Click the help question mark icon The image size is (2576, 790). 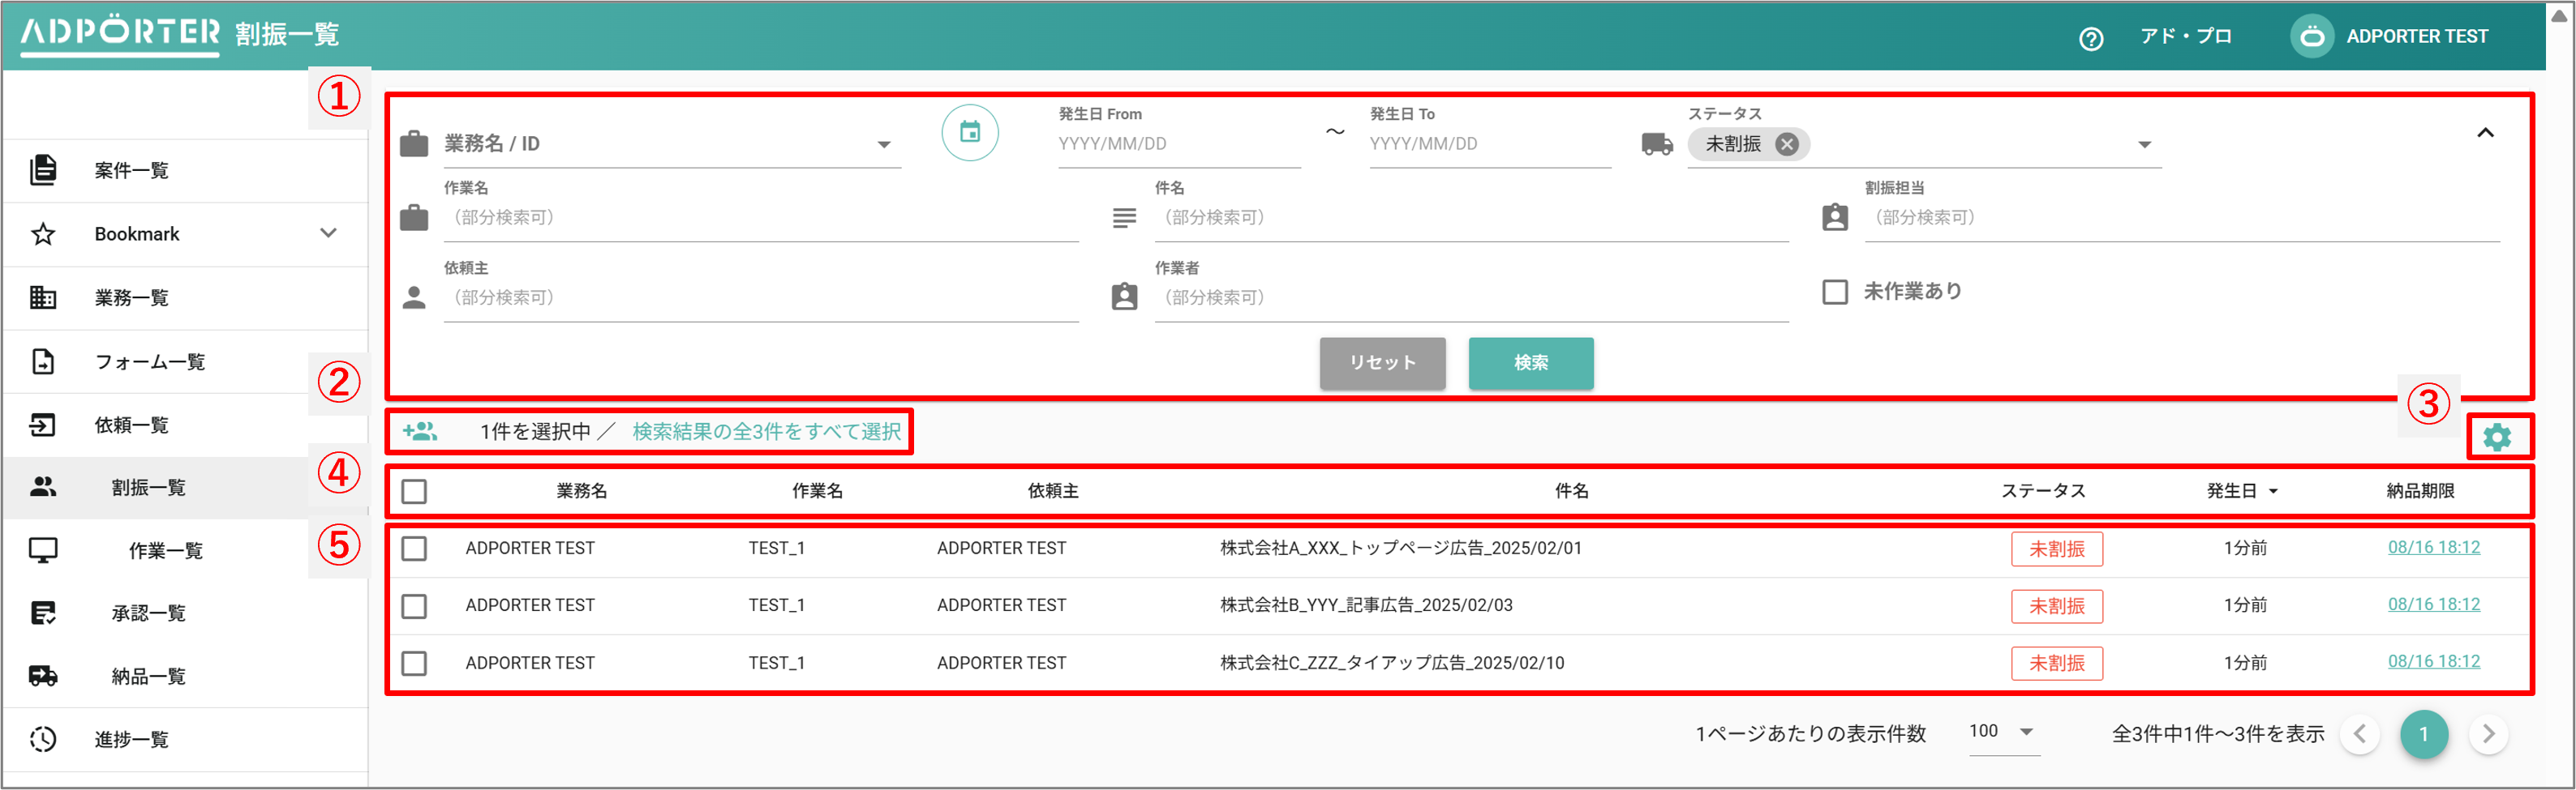2091,38
